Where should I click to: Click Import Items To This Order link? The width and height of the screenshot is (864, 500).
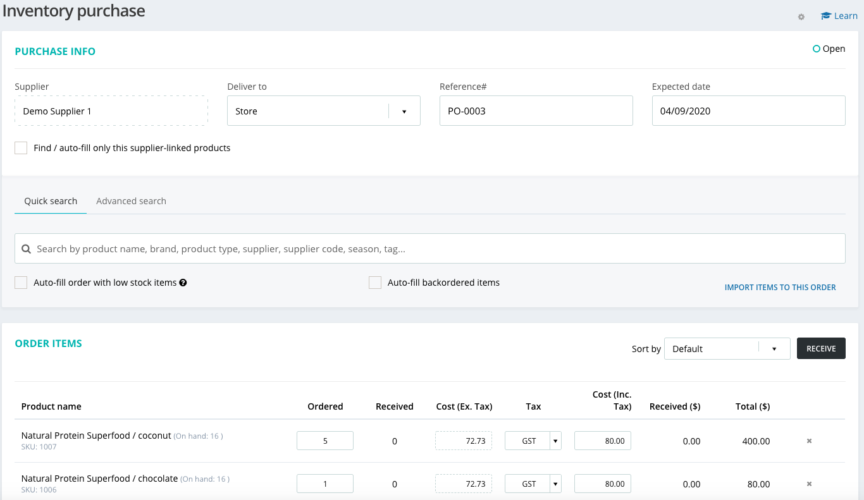pos(781,288)
